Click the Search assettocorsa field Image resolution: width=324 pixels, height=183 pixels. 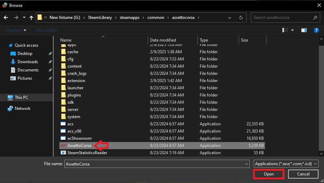pyautogui.click(x=282, y=18)
